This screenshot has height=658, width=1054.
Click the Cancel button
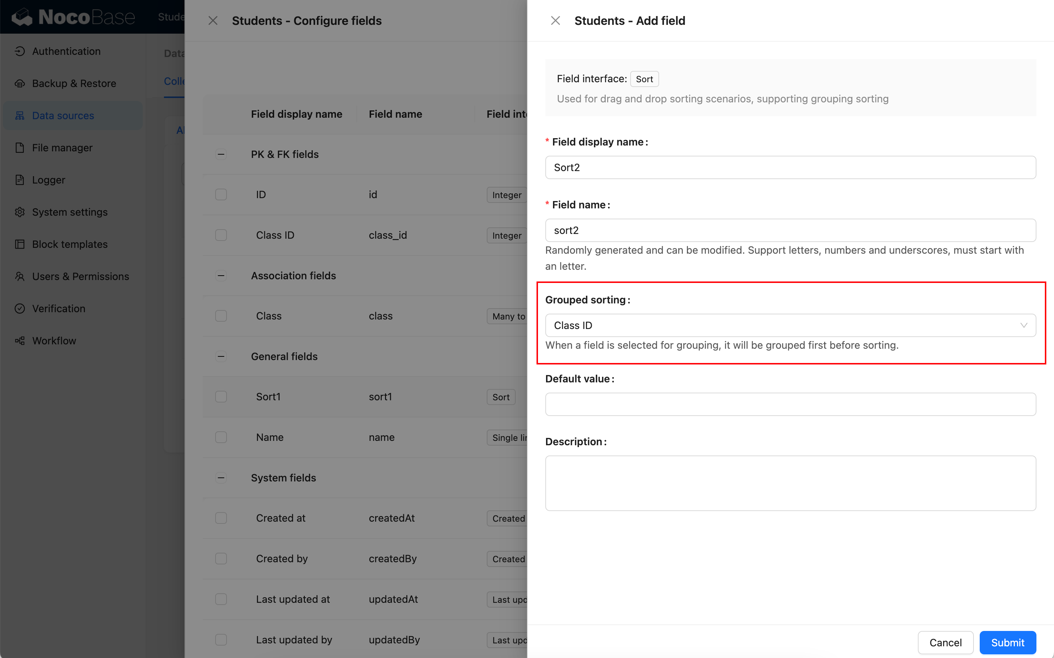pos(945,642)
